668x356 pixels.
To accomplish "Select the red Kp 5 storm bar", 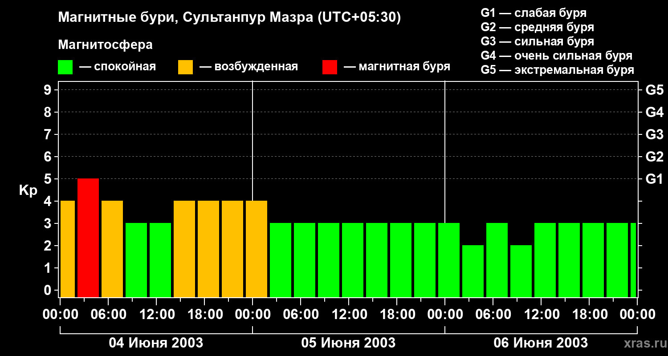I will [88, 238].
